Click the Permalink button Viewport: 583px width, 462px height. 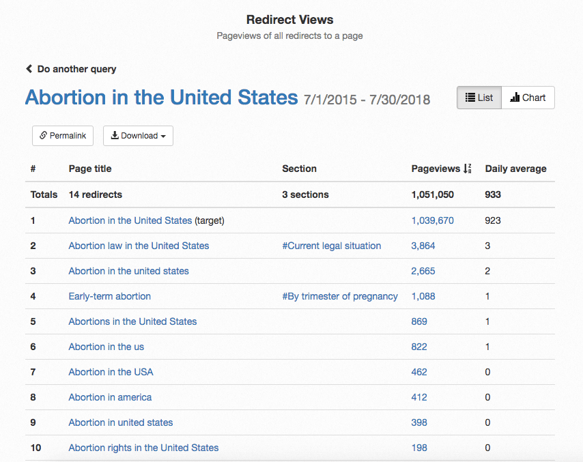click(62, 136)
